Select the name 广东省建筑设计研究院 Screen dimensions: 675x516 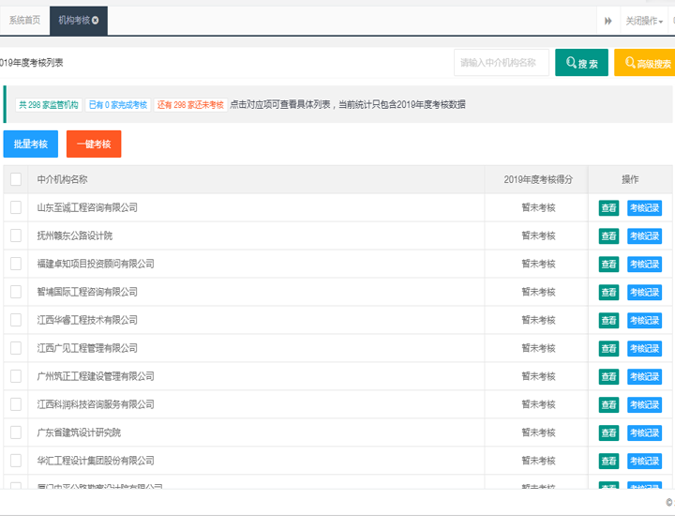(x=79, y=433)
